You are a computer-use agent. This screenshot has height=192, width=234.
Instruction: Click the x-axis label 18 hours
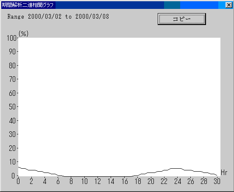tap(137, 181)
